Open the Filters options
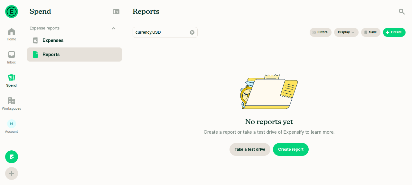This screenshot has height=185, width=412. [321, 32]
